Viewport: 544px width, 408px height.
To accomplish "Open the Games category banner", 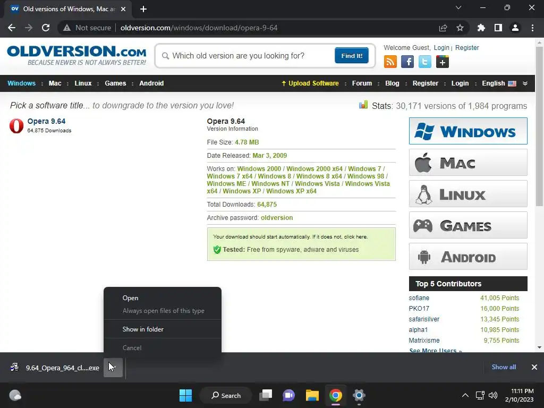I will (x=468, y=225).
